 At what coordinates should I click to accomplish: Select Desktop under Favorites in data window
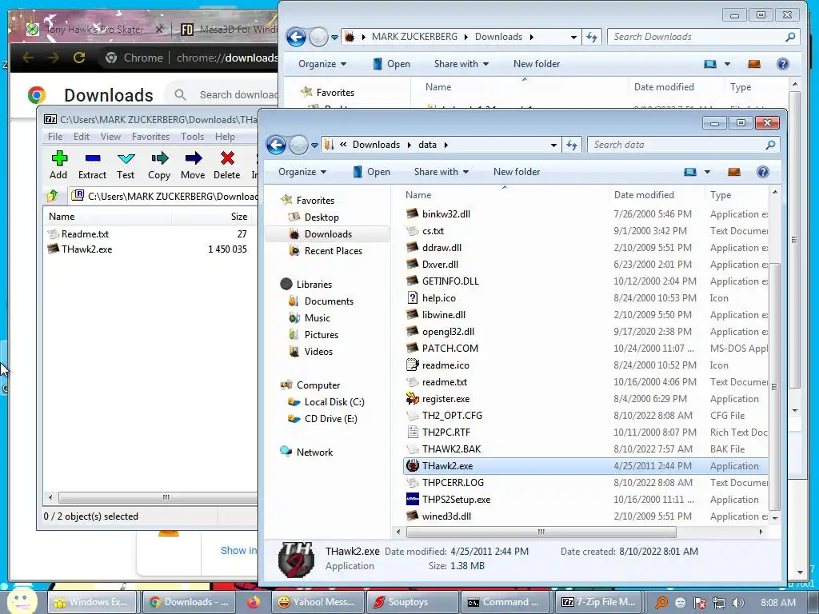[x=322, y=217]
